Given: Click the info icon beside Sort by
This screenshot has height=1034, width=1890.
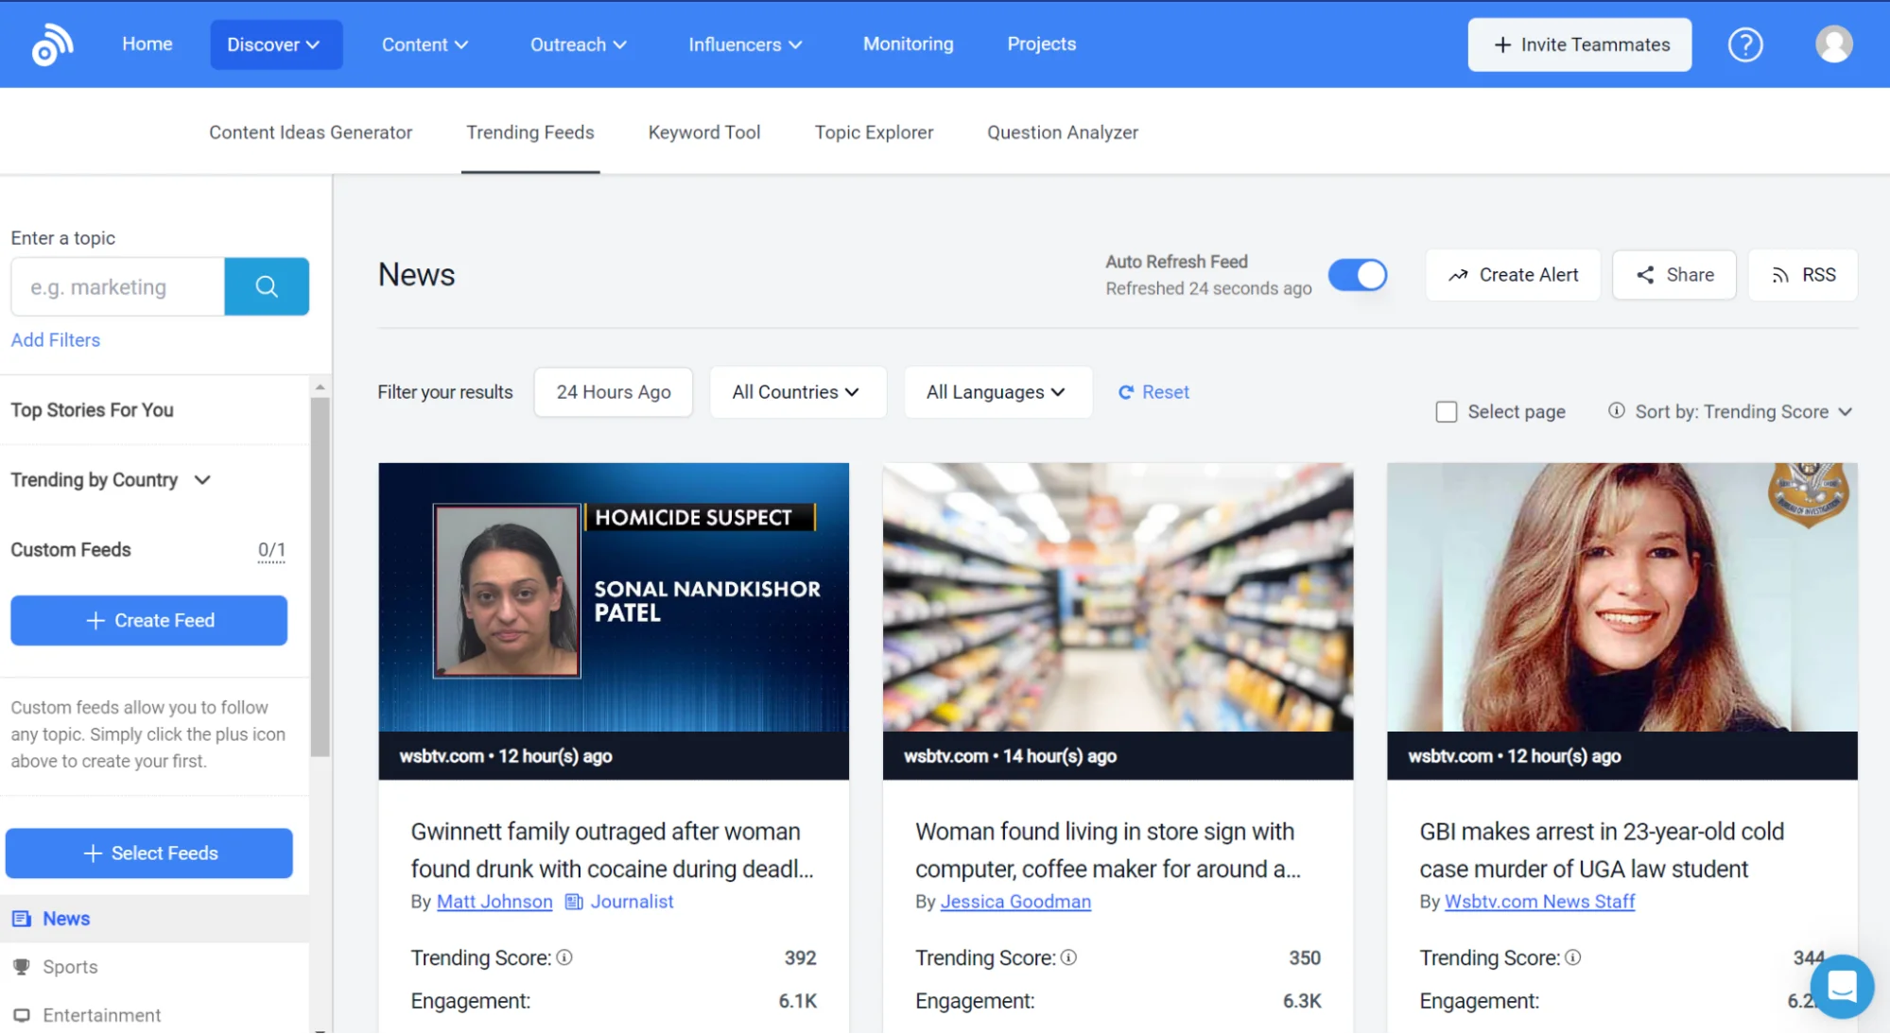Looking at the screenshot, I should click(x=1617, y=410).
